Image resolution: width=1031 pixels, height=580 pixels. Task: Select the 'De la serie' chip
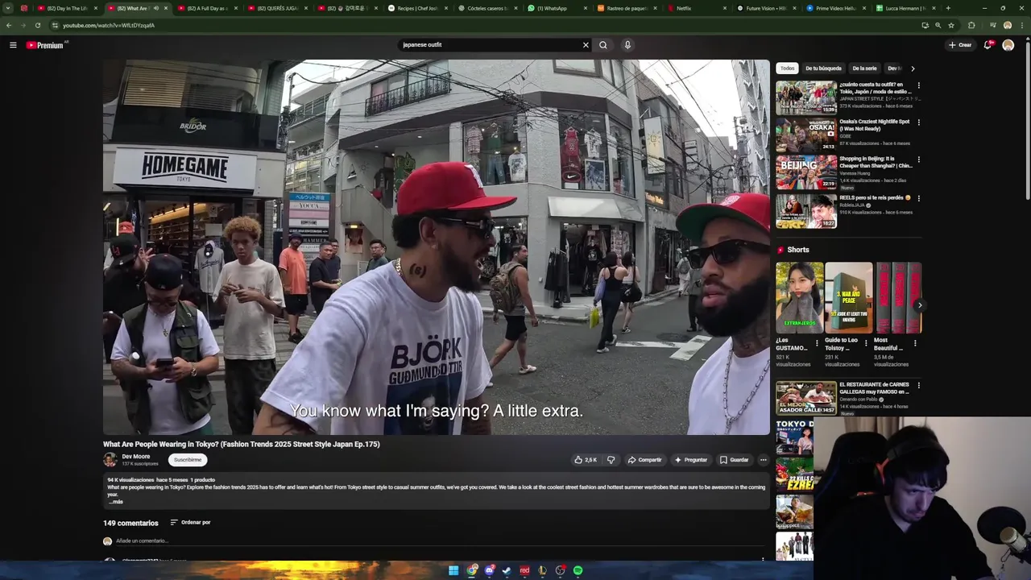coord(864,68)
